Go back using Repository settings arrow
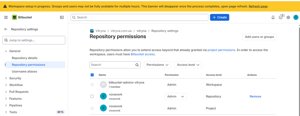This screenshot has height=116, width=300. [x=6, y=29]
